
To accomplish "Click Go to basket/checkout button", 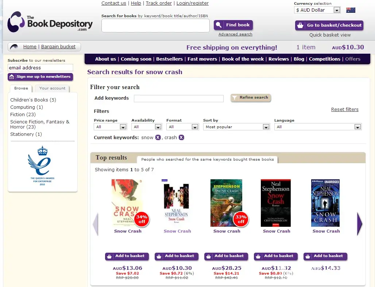I will click(329, 25).
